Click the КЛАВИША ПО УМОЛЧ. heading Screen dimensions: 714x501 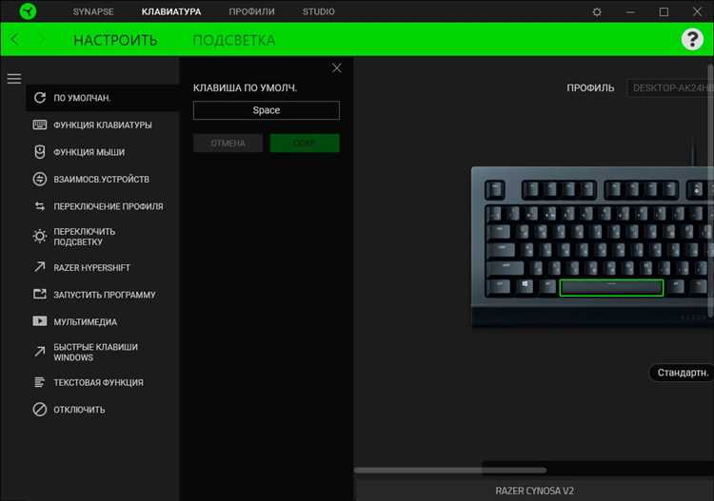coord(245,88)
